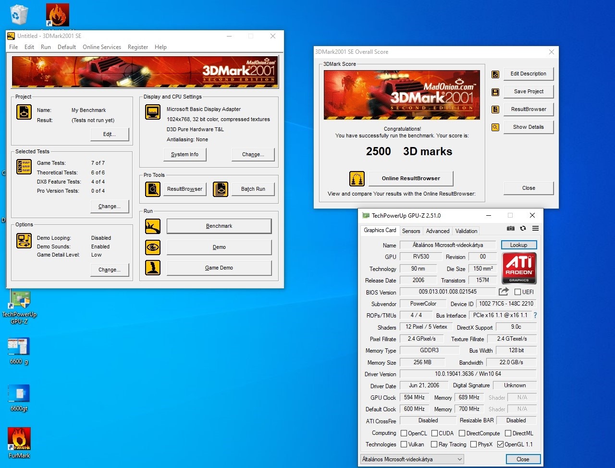The width and height of the screenshot is (615, 468).
Task: Toggle the OpenGL 1.1 checkbox
Action: (x=500, y=444)
